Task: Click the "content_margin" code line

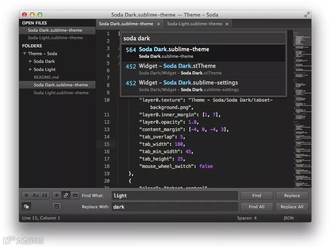Action: [184, 130]
